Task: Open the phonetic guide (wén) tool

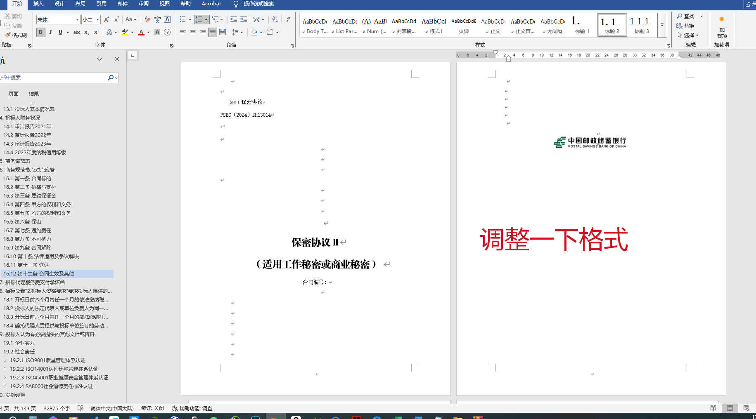Action: point(157,19)
